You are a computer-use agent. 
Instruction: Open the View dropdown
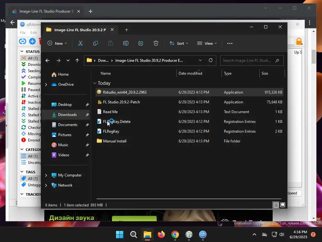coord(207,43)
